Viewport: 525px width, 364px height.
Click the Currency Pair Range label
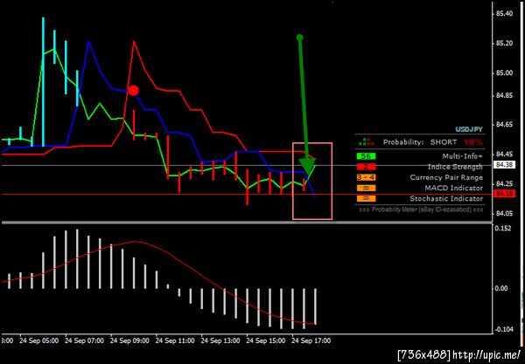(x=446, y=177)
